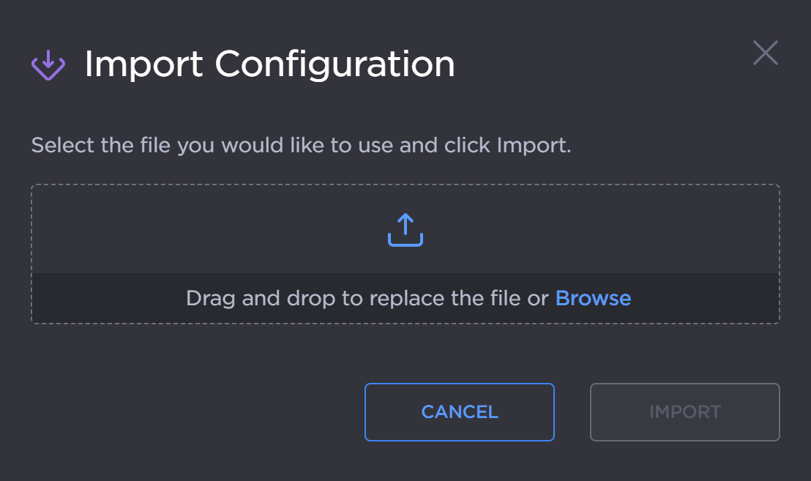Viewport: 811px width, 481px height.
Task: Open the Browse file picker
Action: click(593, 298)
